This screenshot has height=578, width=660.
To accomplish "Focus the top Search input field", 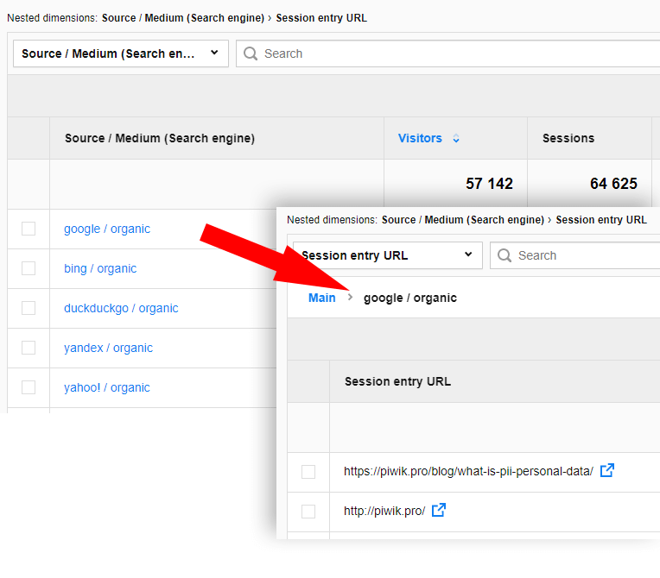I will tap(449, 53).
